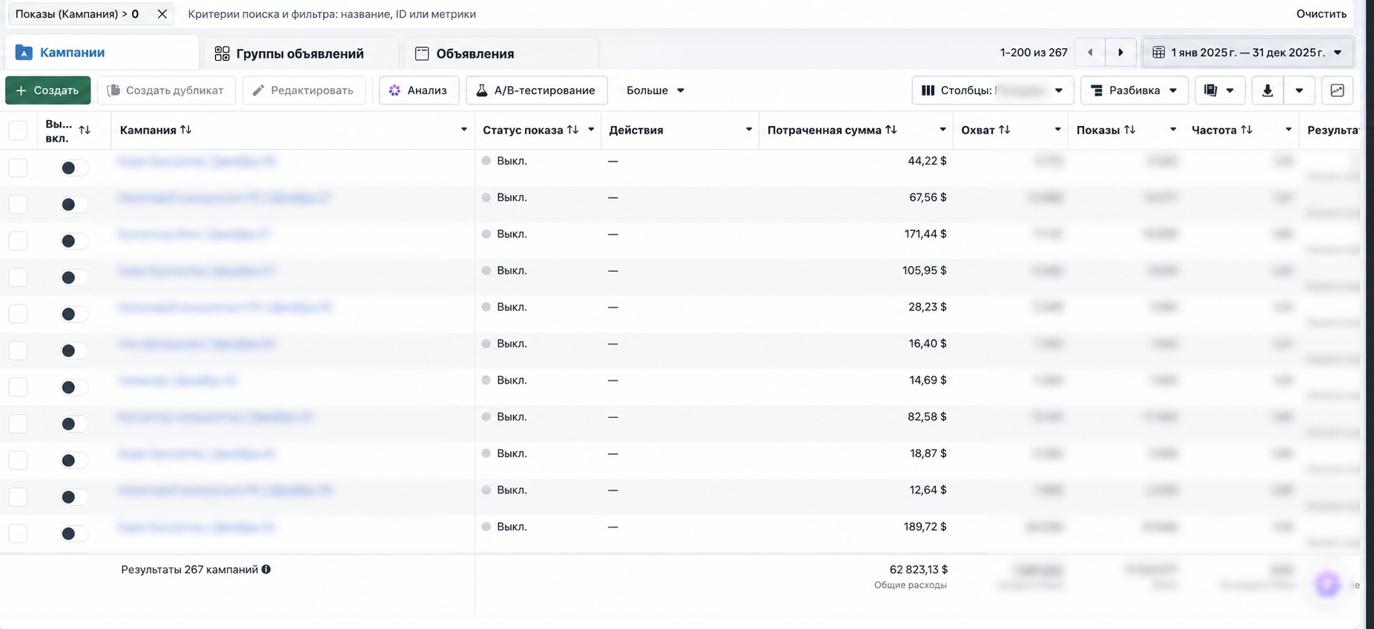
Task: Toggle on the campaign with 67,56 $ spent
Action: coord(74,204)
